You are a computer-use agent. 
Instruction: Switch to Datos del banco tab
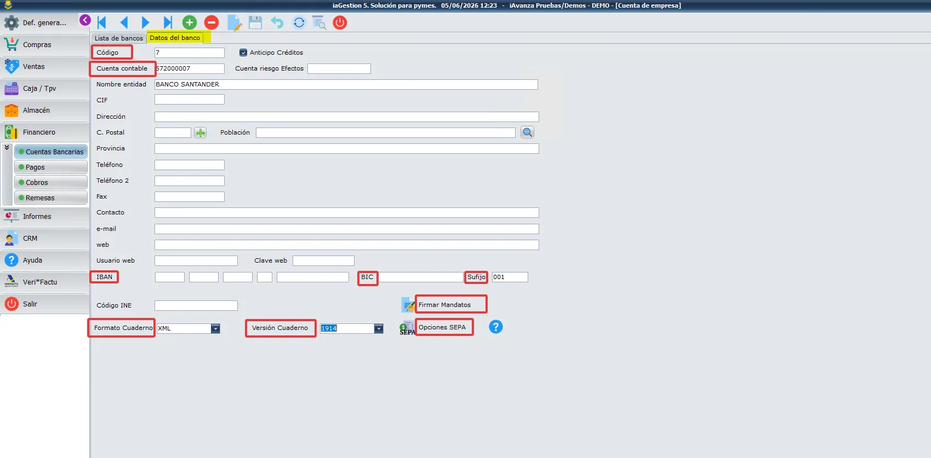click(175, 38)
